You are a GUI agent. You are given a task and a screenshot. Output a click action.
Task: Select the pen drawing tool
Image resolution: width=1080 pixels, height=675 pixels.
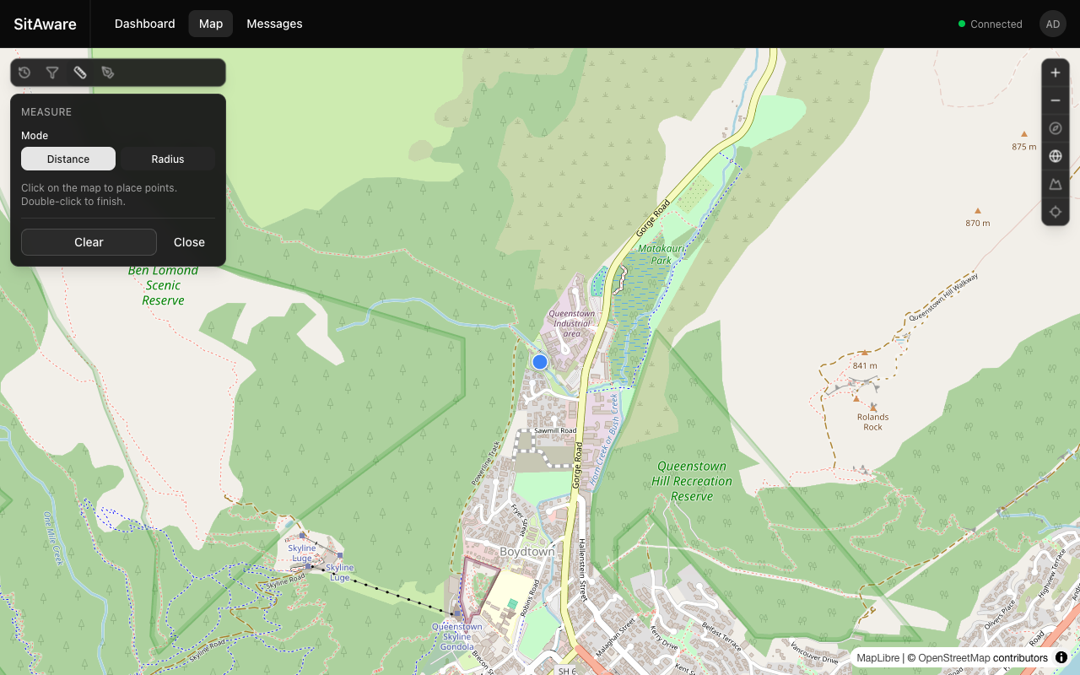tap(108, 73)
